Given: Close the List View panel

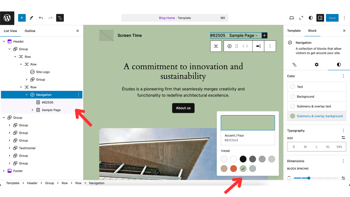Looking at the screenshot, I should tap(78, 31).
